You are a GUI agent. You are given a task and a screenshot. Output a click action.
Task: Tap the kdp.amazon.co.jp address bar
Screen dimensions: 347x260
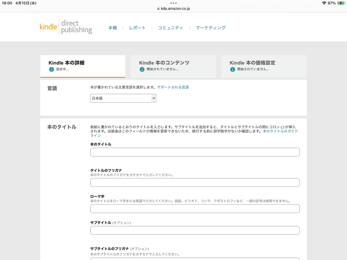point(173,9)
